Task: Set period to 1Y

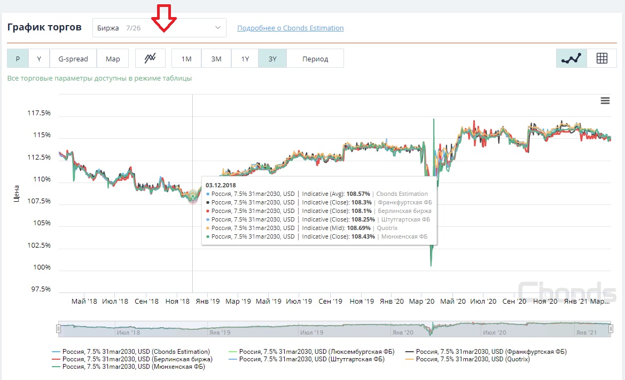Action: coord(245,59)
